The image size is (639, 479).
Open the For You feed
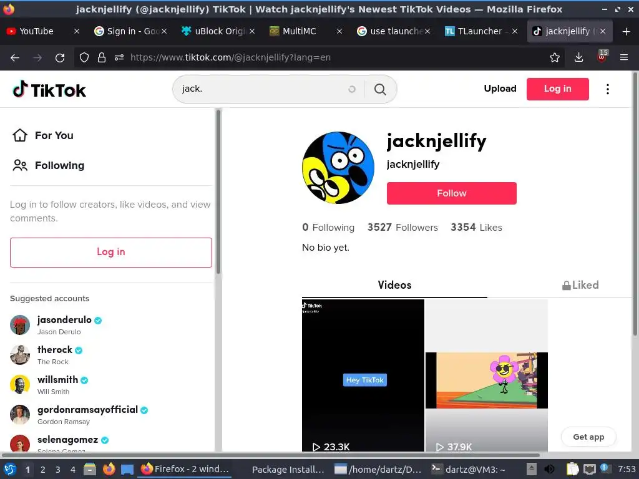(x=54, y=135)
